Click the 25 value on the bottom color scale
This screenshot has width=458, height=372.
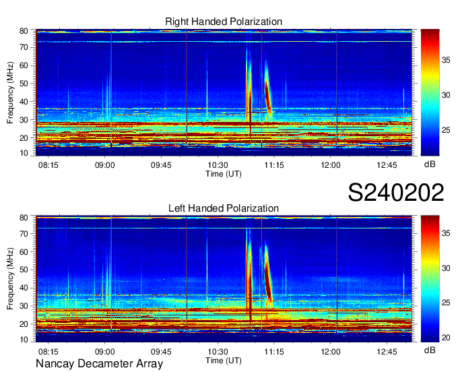tap(446, 303)
